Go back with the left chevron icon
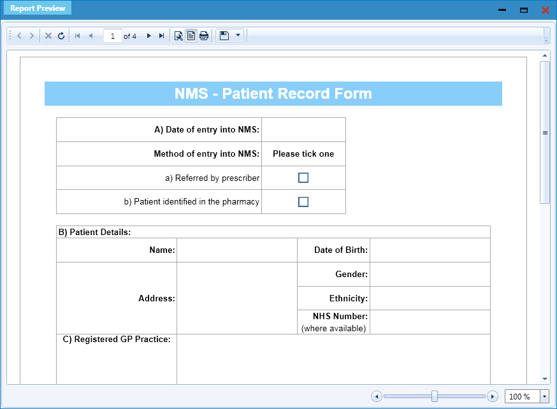The height and width of the screenshot is (409, 557). (x=20, y=36)
